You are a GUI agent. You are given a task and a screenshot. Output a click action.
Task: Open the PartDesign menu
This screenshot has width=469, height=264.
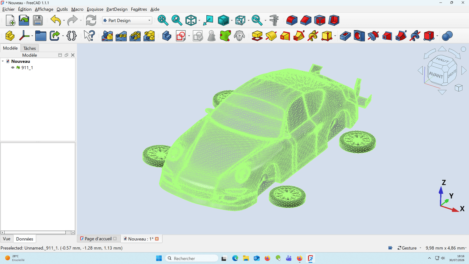click(x=117, y=9)
